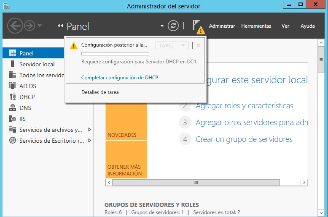Click Agregar roles y características link
This screenshot has width=328, height=217.
coord(244,106)
